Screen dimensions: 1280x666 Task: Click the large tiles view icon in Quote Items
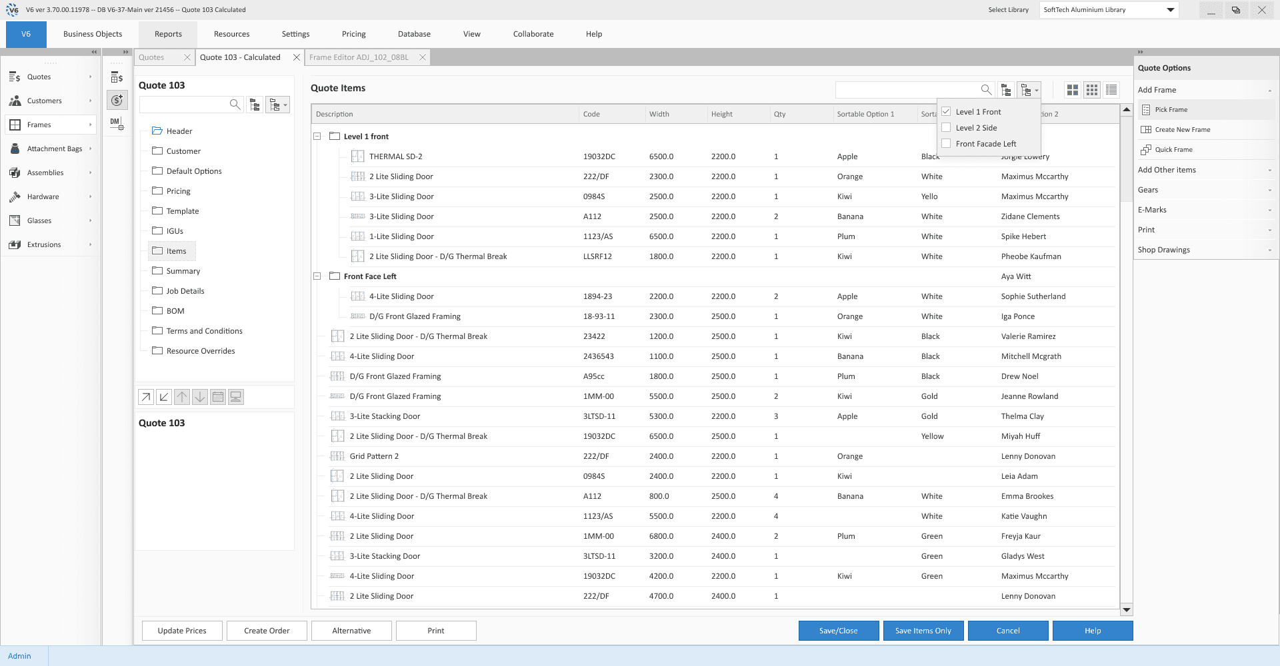[1072, 90]
